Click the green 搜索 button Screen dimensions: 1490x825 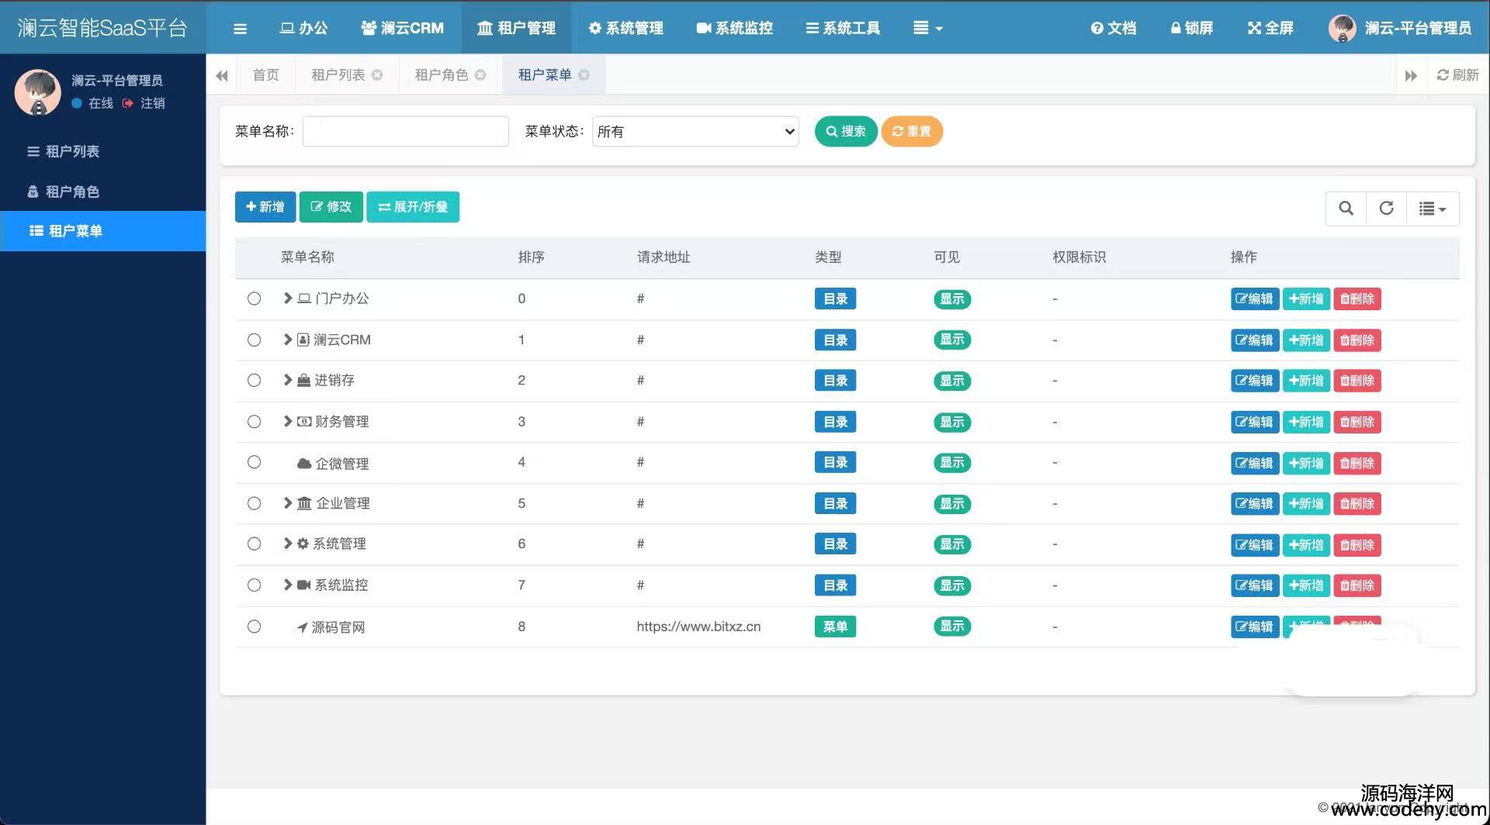[846, 131]
